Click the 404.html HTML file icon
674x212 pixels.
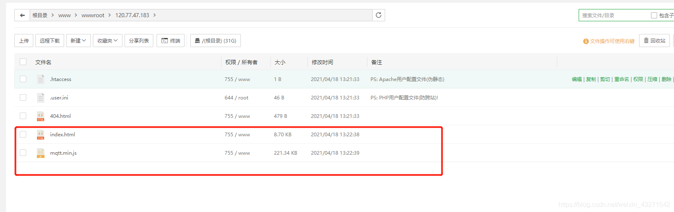point(40,116)
